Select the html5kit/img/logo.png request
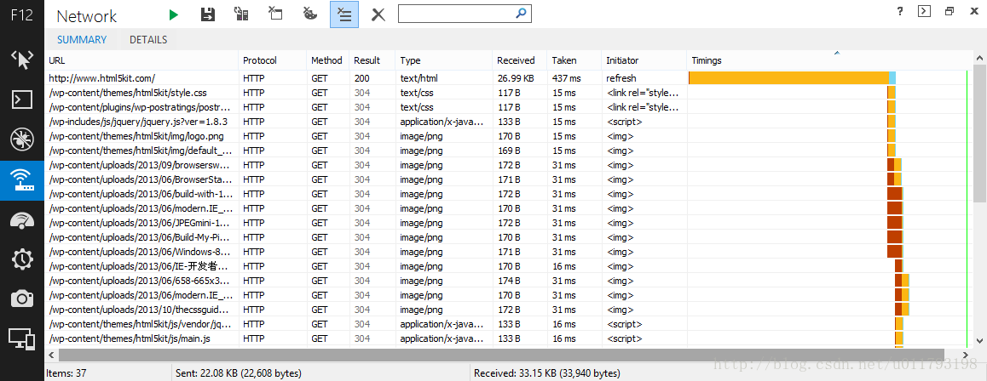Viewport: 987px width, 381px height. tap(507, 136)
